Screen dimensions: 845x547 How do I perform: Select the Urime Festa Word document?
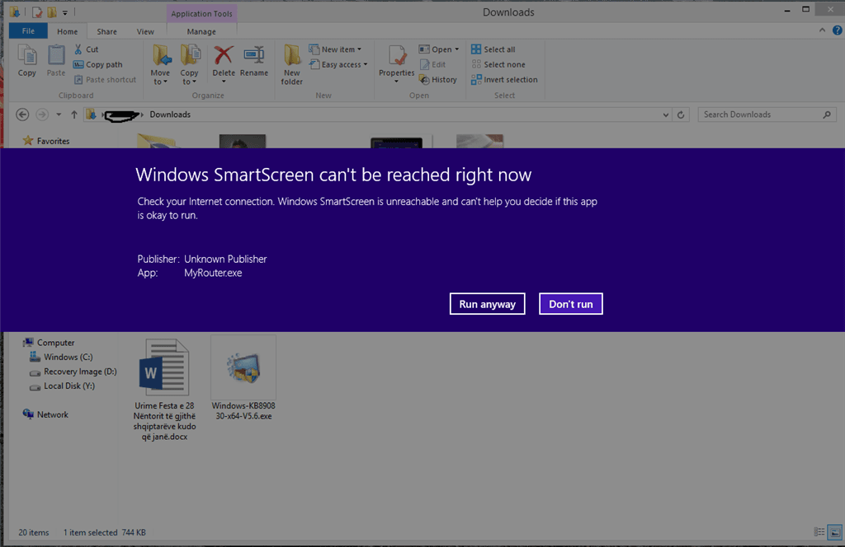pyautogui.click(x=164, y=390)
